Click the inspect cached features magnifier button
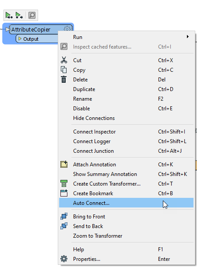 click(32, 15)
